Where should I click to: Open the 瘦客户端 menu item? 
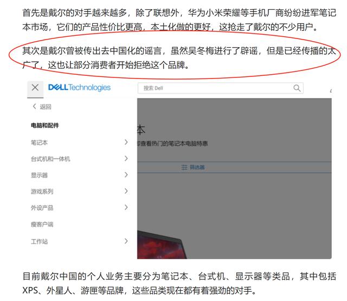(x=42, y=225)
